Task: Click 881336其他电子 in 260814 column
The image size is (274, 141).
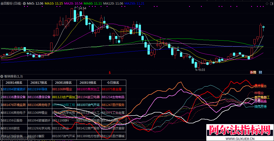Action: [14, 113]
